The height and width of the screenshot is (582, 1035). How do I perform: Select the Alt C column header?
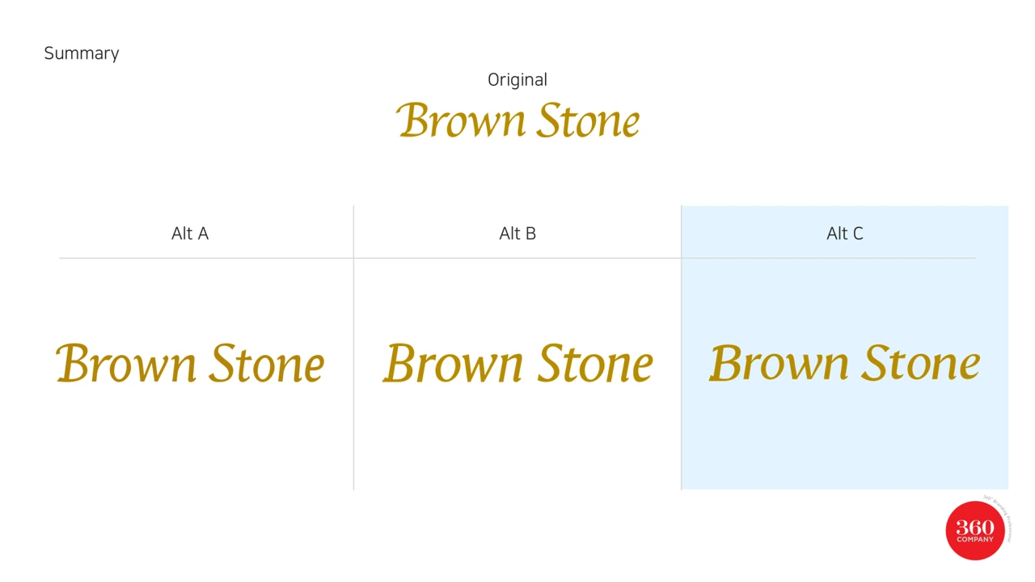pos(845,234)
